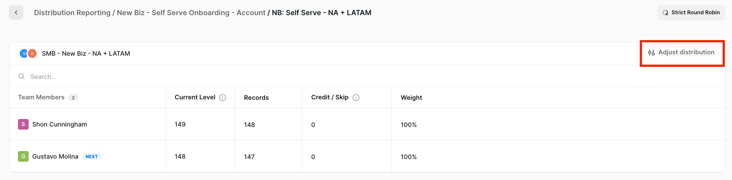Click the Adjust distribution sliders icon
Viewport: 732px width, 180px height.
(651, 53)
